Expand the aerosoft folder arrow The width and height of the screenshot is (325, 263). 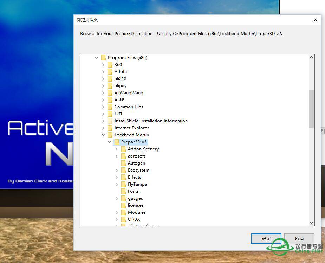coord(117,156)
